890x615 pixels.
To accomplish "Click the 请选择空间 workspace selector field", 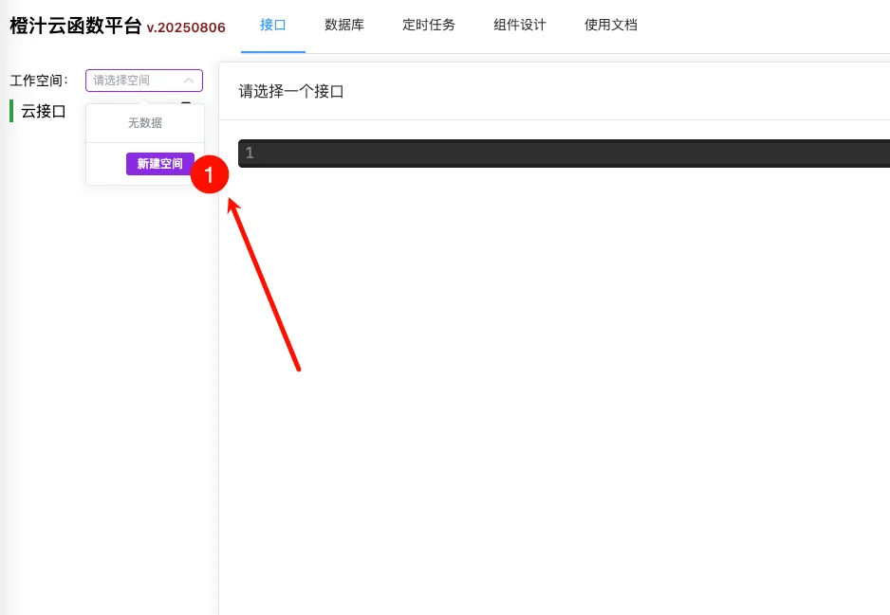I will (x=133, y=81).
